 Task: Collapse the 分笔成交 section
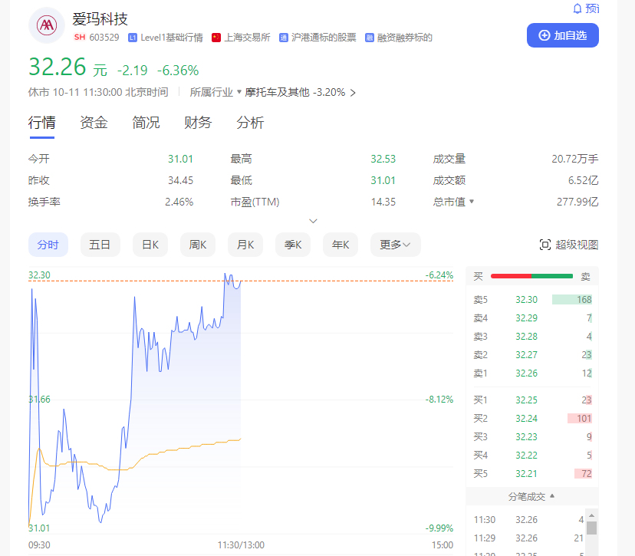552,496
